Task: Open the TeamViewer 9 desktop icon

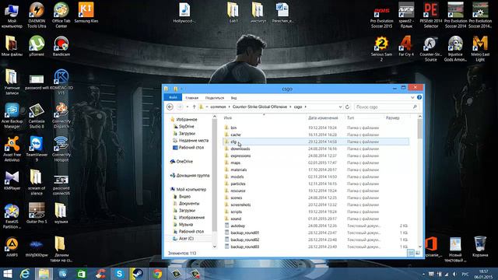Action: coord(37,149)
